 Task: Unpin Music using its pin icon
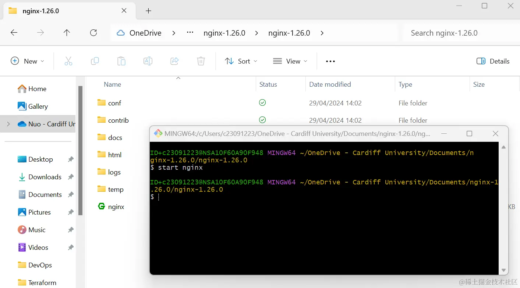[71, 230]
